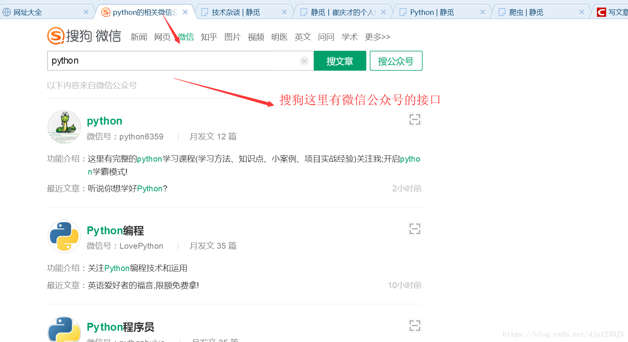Open the 英文 search category

click(x=303, y=37)
